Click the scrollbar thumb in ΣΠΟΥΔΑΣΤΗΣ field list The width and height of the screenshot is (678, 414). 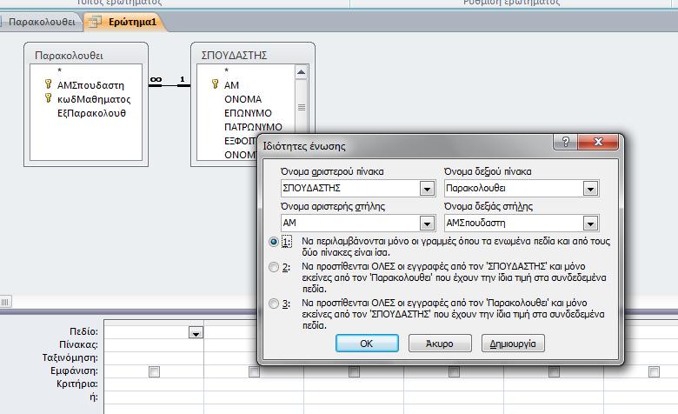pos(302,107)
